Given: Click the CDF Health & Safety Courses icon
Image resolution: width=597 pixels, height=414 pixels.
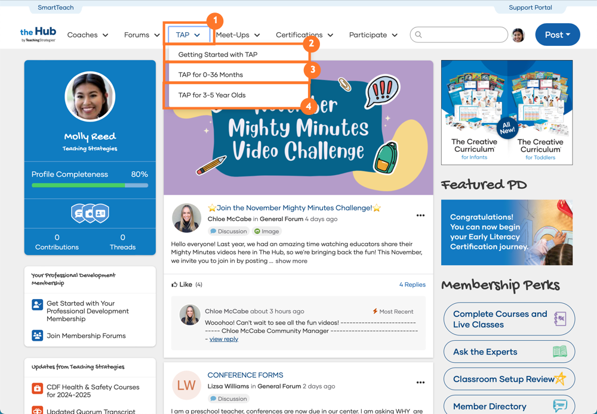Looking at the screenshot, I should pyautogui.click(x=37, y=390).
